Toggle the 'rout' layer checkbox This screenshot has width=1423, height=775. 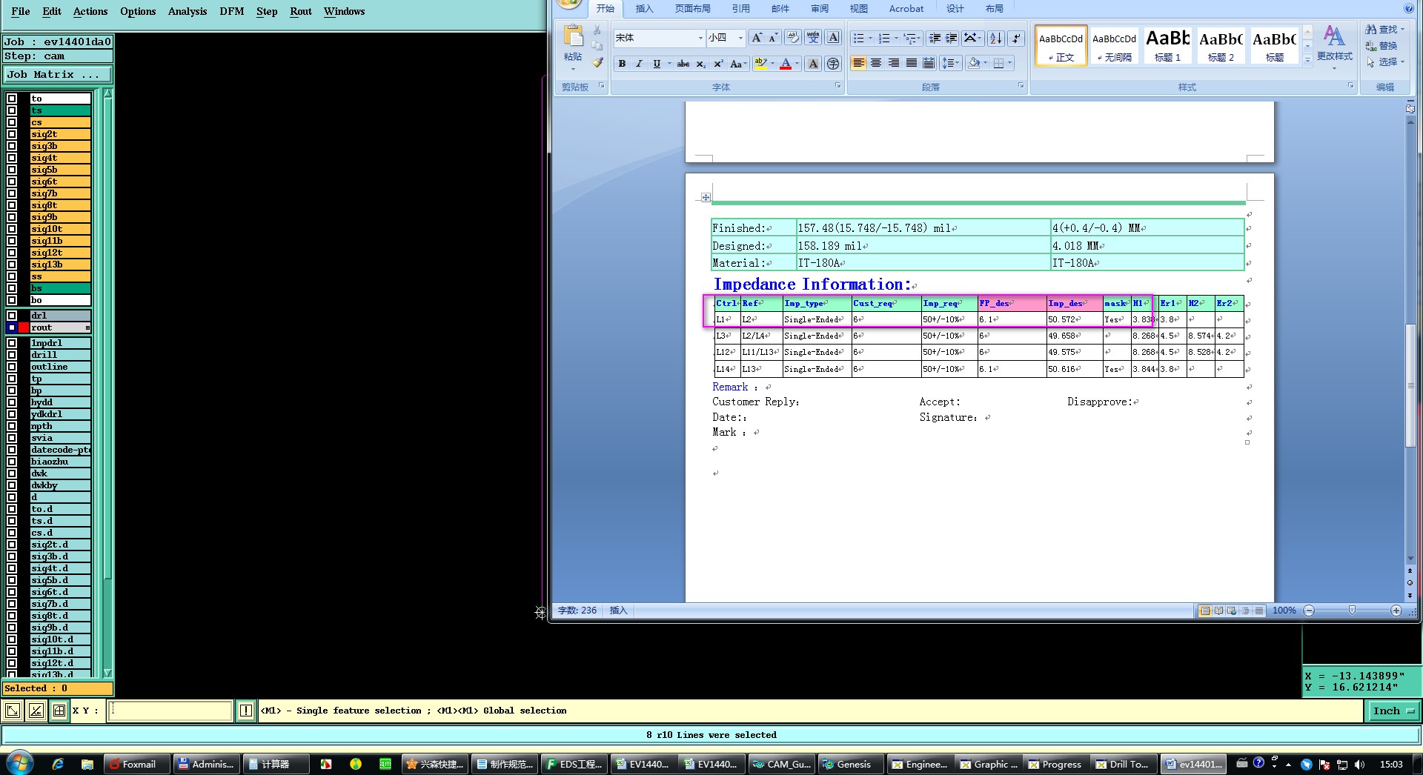coord(12,327)
